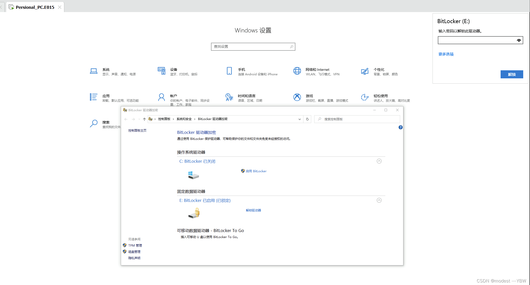Screen dimensions: 530x285
Task: Click the 解锁驱动器 link for drive E
Action: coord(253,210)
